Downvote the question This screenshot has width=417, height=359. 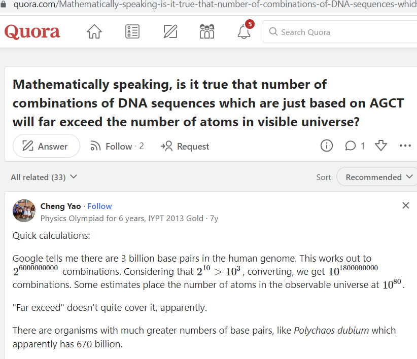pos(380,146)
